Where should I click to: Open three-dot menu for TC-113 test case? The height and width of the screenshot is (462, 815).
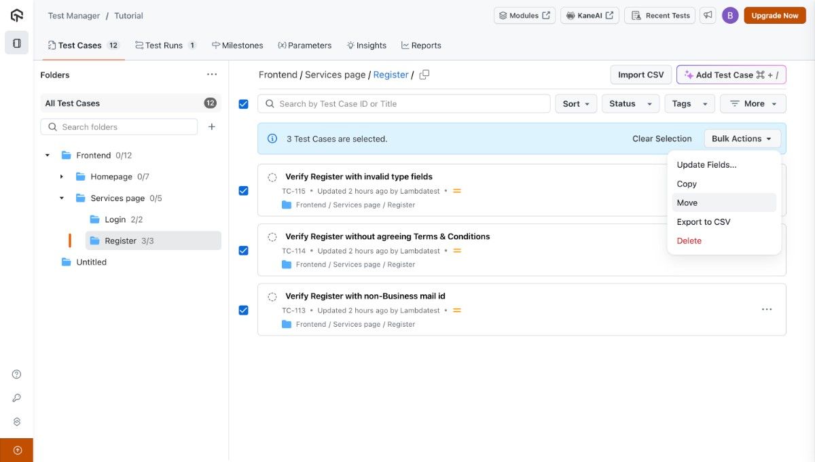click(767, 310)
